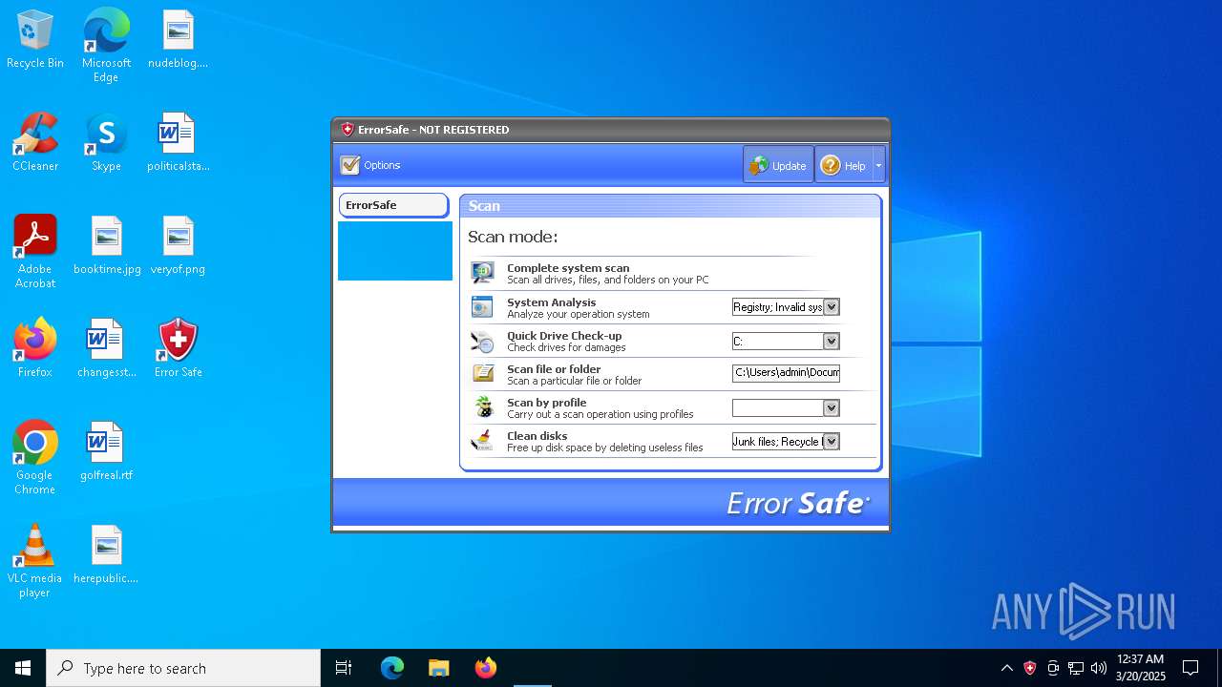This screenshot has width=1222, height=687.
Task: Select the nudeblog image file on desktop
Action: click(x=178, y=40)
